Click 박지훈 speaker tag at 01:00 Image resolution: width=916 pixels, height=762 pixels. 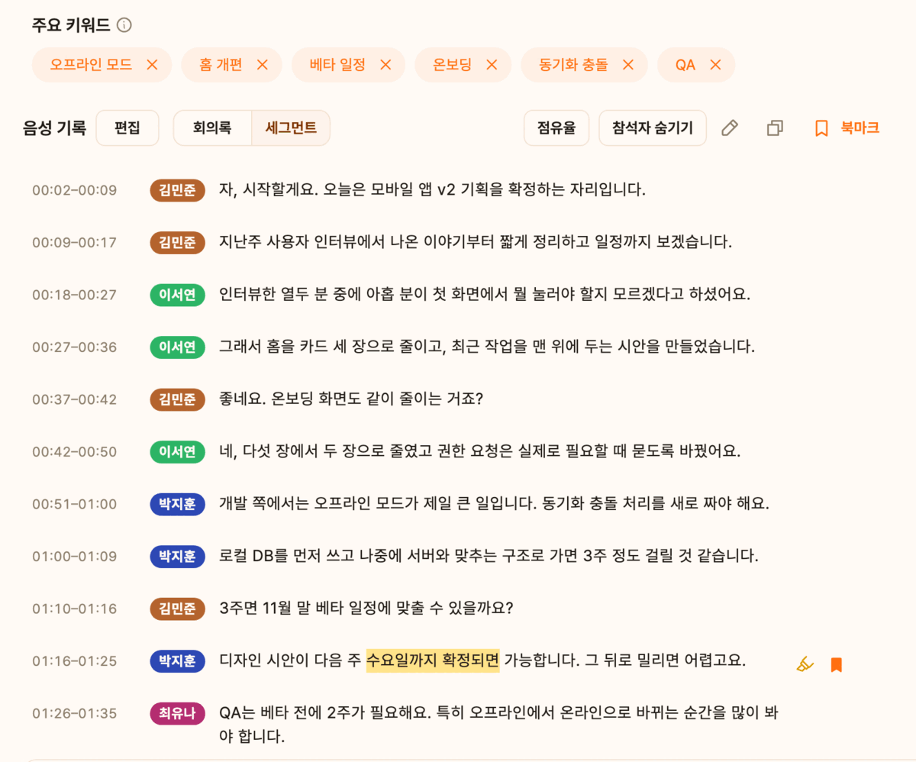pos(178,557)
